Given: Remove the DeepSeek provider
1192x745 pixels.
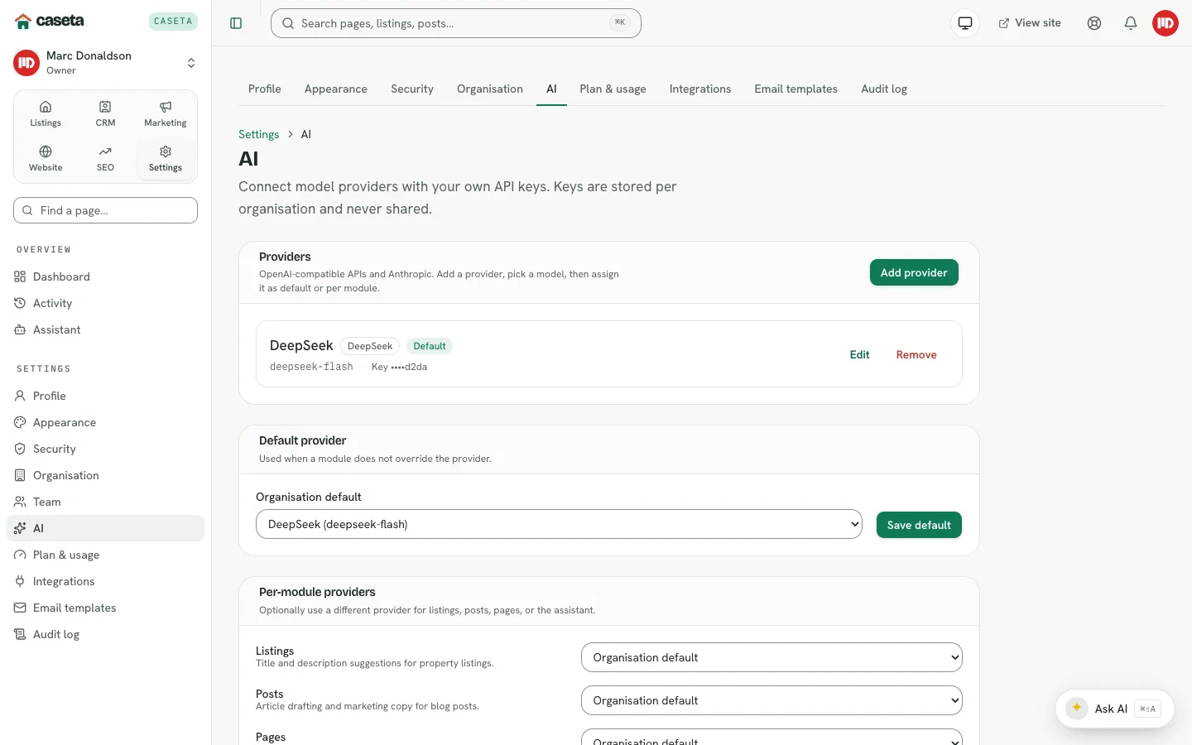Looking at the screenshot, I should coord(916,354).
